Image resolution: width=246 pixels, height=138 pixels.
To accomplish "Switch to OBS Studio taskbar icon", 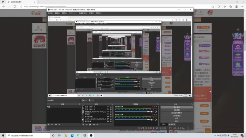I will 91,136.
